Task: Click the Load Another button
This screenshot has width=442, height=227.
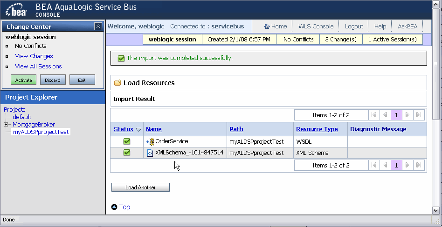Action: pyautogui.click(x=140, y=187)
